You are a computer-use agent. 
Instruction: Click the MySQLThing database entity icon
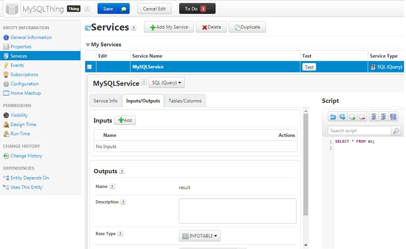click(x=12, y=9)
